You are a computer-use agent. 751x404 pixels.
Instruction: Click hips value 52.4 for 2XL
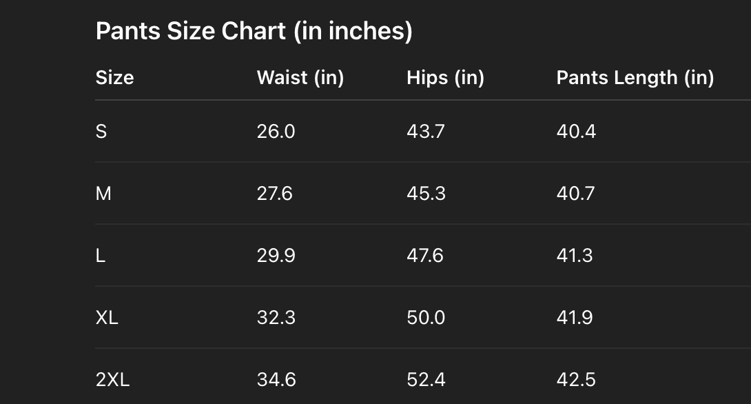tap(426, 379)
